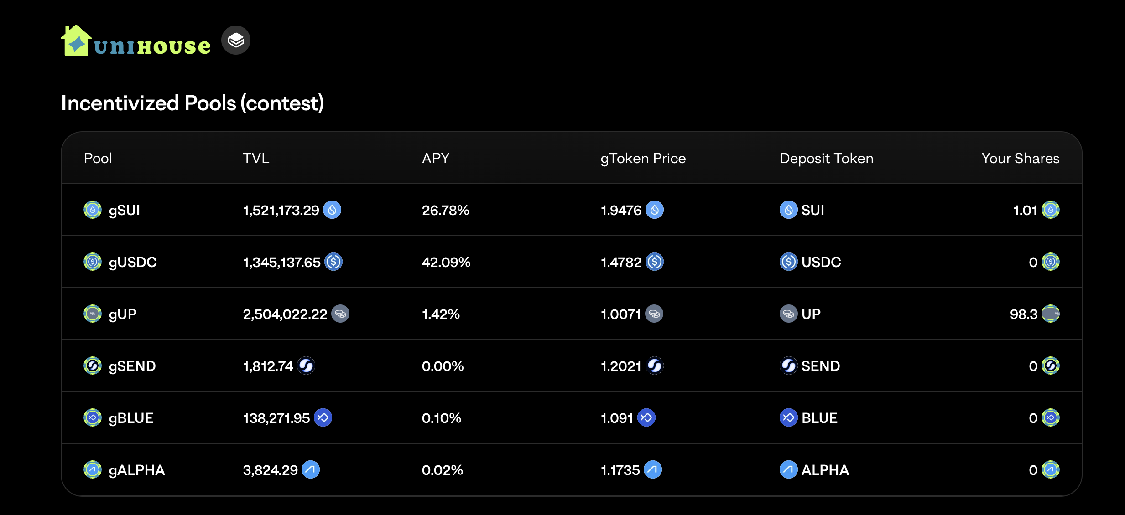Sort by the APY column header
This screenshot has width=1125, height=515.
point(435,158)
